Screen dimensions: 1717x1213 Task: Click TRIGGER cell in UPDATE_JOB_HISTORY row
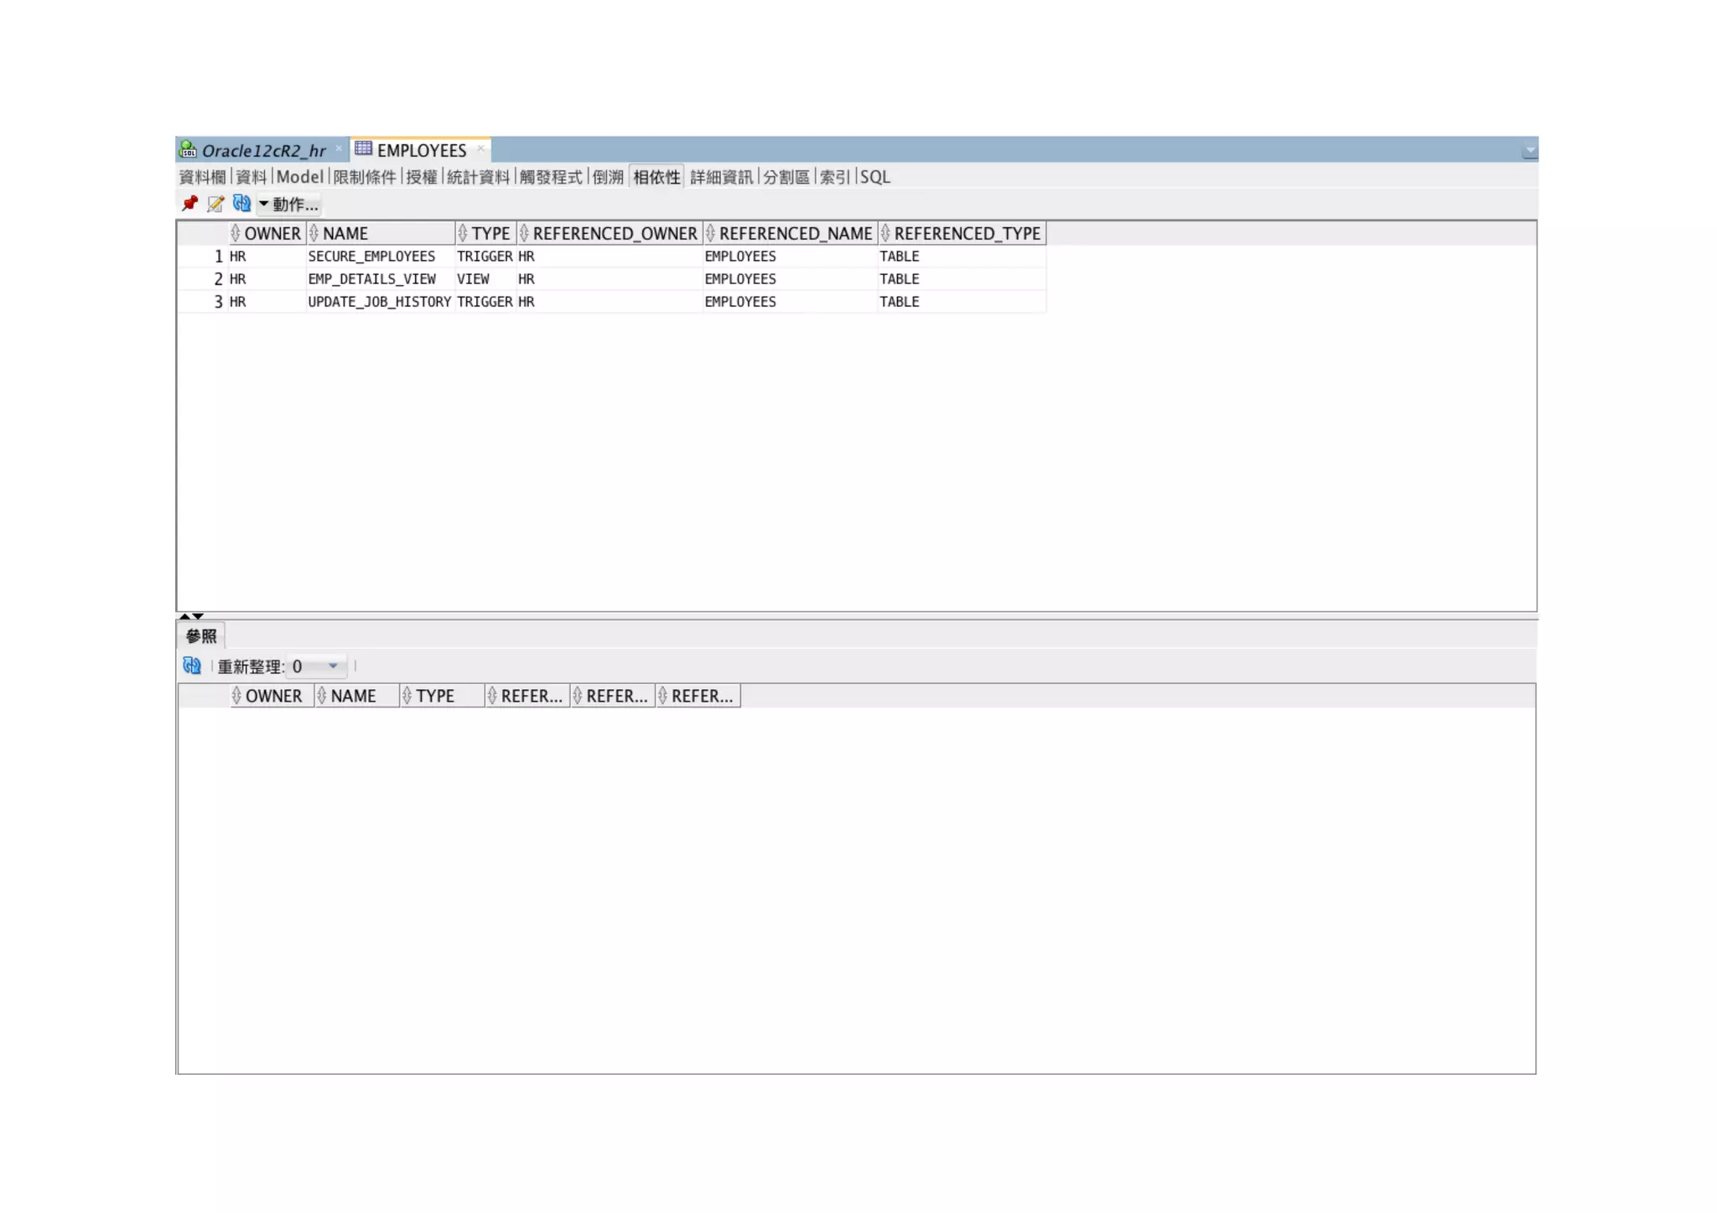coord(485,302)
